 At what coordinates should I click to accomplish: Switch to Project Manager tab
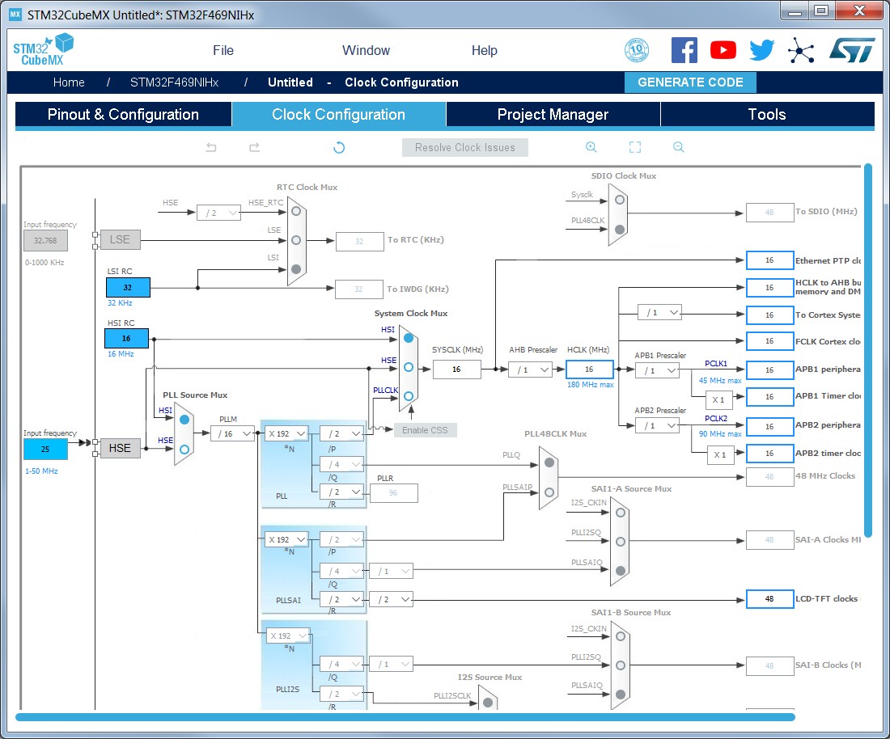[553, 115]
